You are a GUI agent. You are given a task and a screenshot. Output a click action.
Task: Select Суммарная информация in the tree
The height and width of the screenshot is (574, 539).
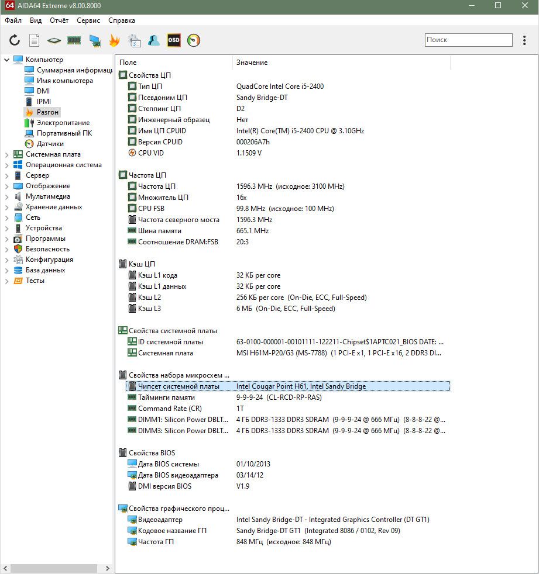pyautogui.click(x=68, y=70)
